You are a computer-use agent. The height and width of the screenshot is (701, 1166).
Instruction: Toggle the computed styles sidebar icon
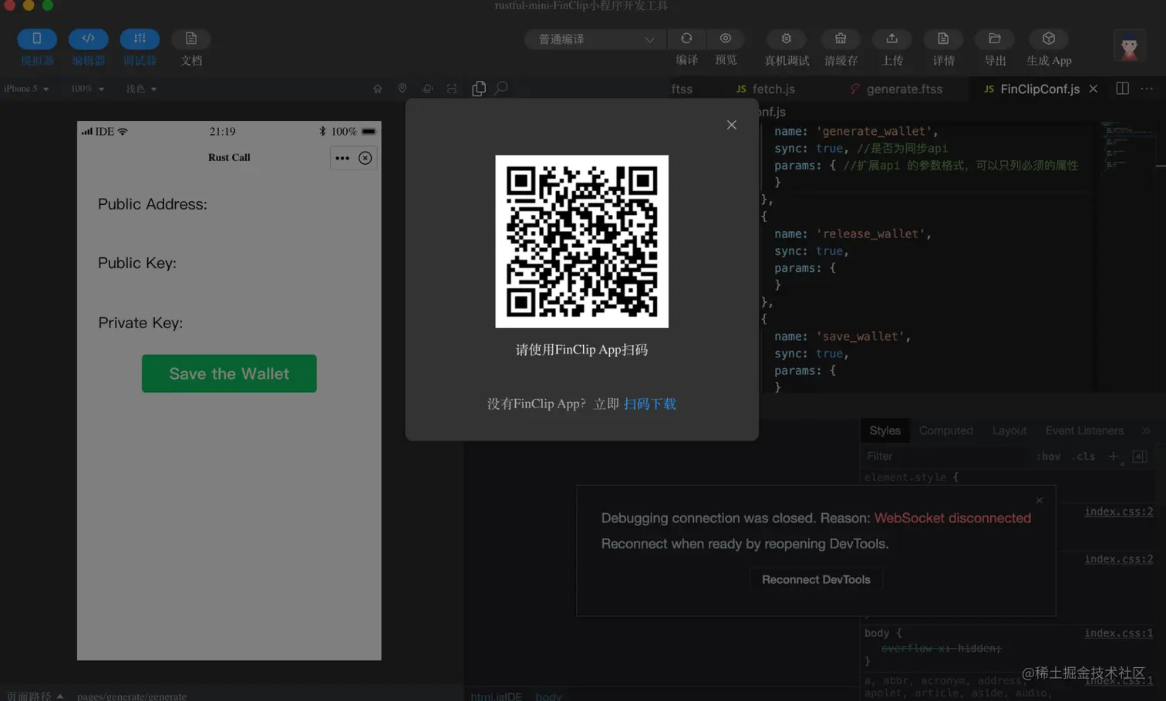coord(1140,456)
